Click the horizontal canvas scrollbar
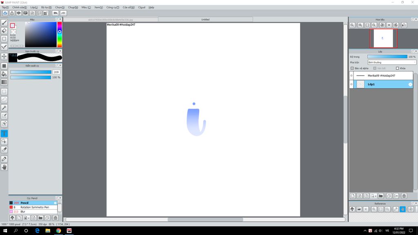418x235 pixels. [x=205, y=219]
